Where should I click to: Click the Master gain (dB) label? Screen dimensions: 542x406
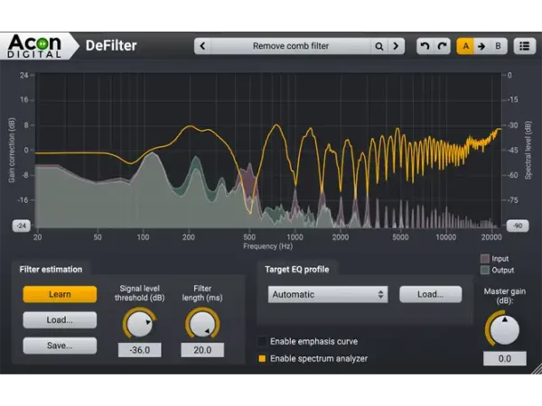click(x=505, y=296)
